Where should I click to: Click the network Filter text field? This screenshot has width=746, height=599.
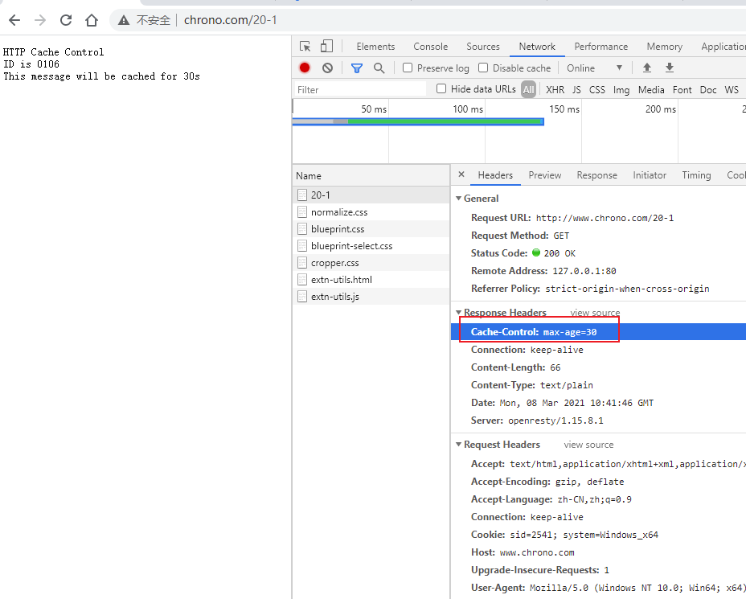click(359, 90)
